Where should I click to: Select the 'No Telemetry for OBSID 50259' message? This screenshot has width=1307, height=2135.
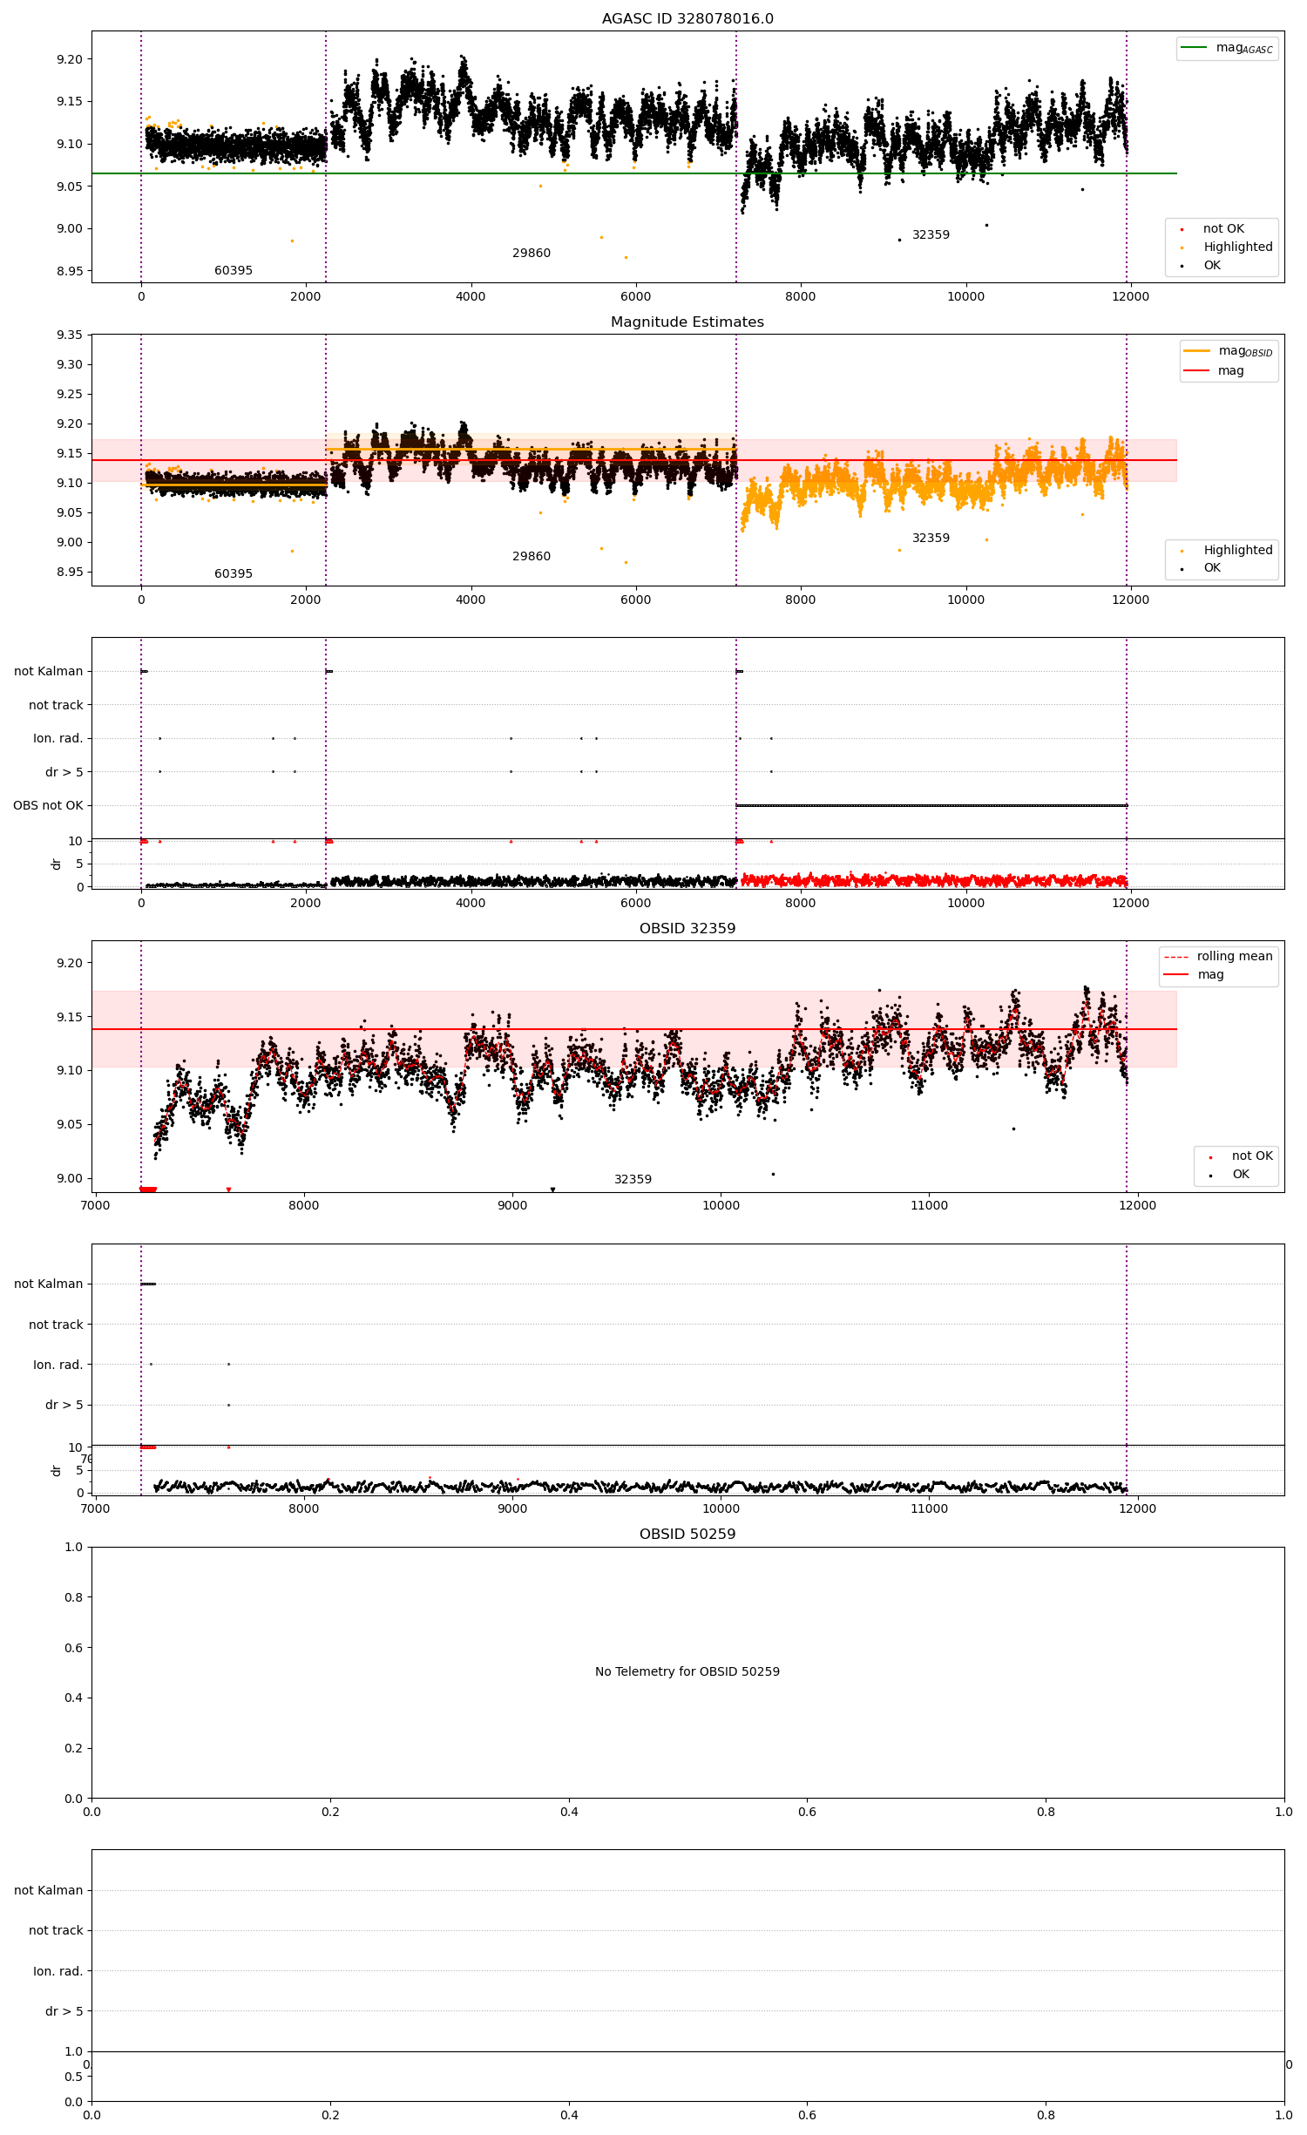[687, 1671]
